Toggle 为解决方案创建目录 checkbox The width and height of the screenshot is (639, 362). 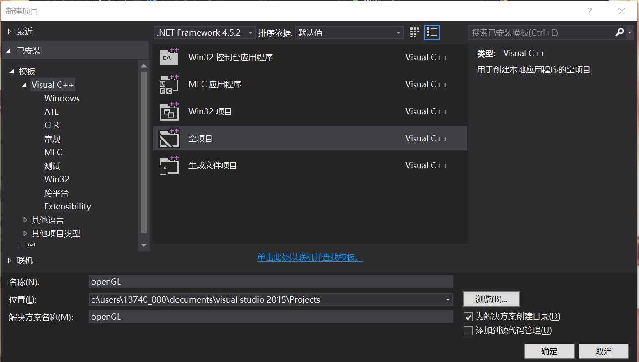[x=468, y=317]
